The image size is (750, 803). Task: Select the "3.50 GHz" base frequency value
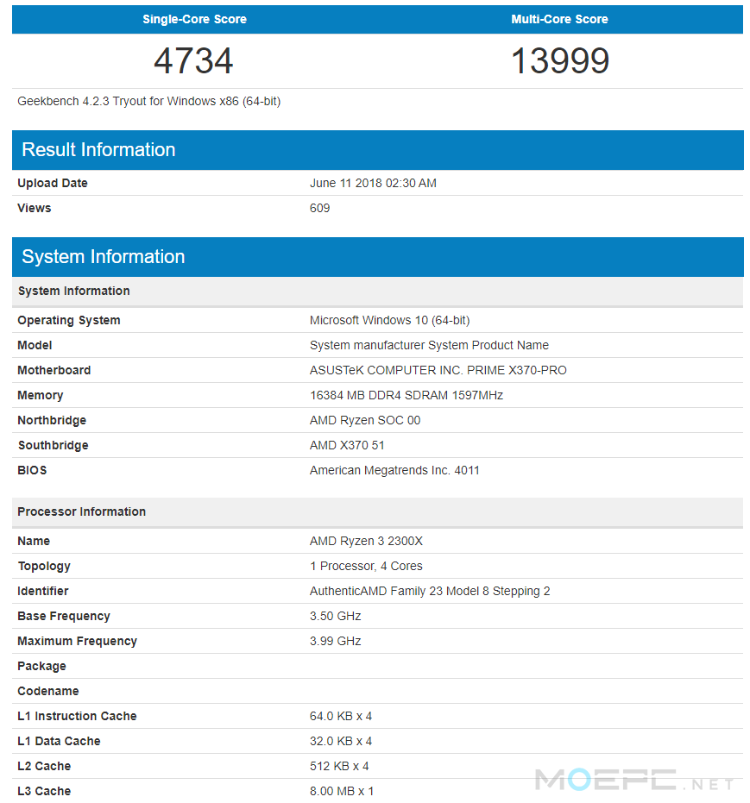coord(336,617)
